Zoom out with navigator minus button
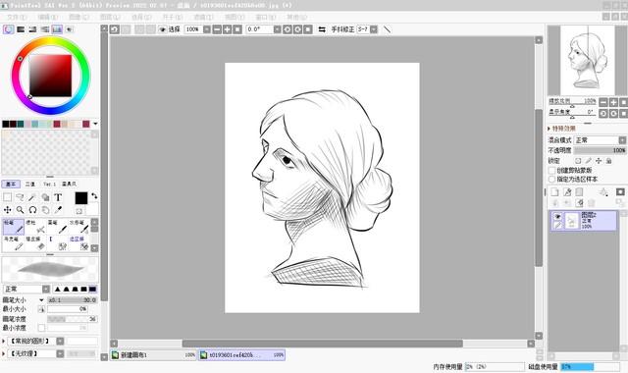 (603, 102)
